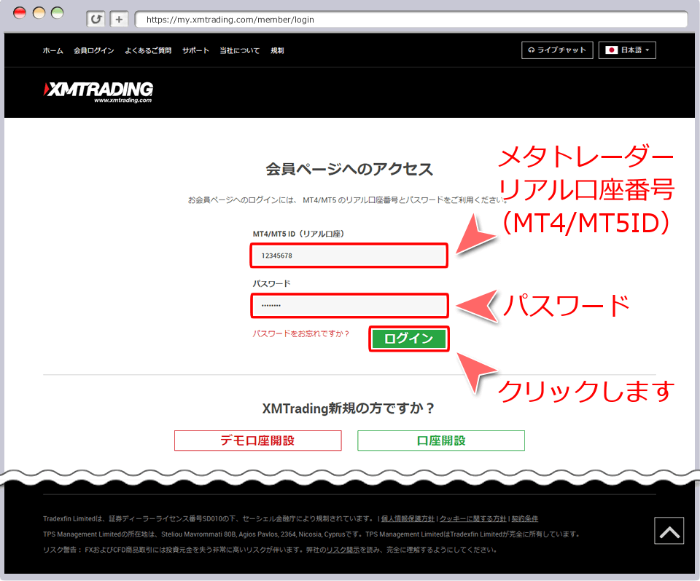Go to ホーム menu item
Screen dimensions: 700x581
tap(52, 51)
